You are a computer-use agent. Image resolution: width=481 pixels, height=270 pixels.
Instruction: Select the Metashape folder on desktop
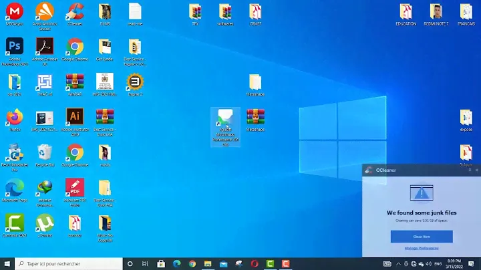click(x=255, y=82)
